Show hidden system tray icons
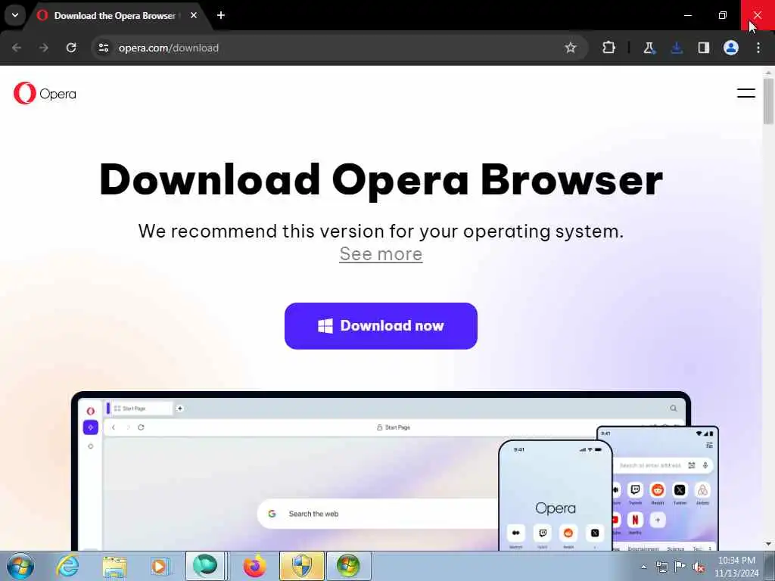This screenshot has height=581, width=775. pyautogui.click(x=643, y=567)
